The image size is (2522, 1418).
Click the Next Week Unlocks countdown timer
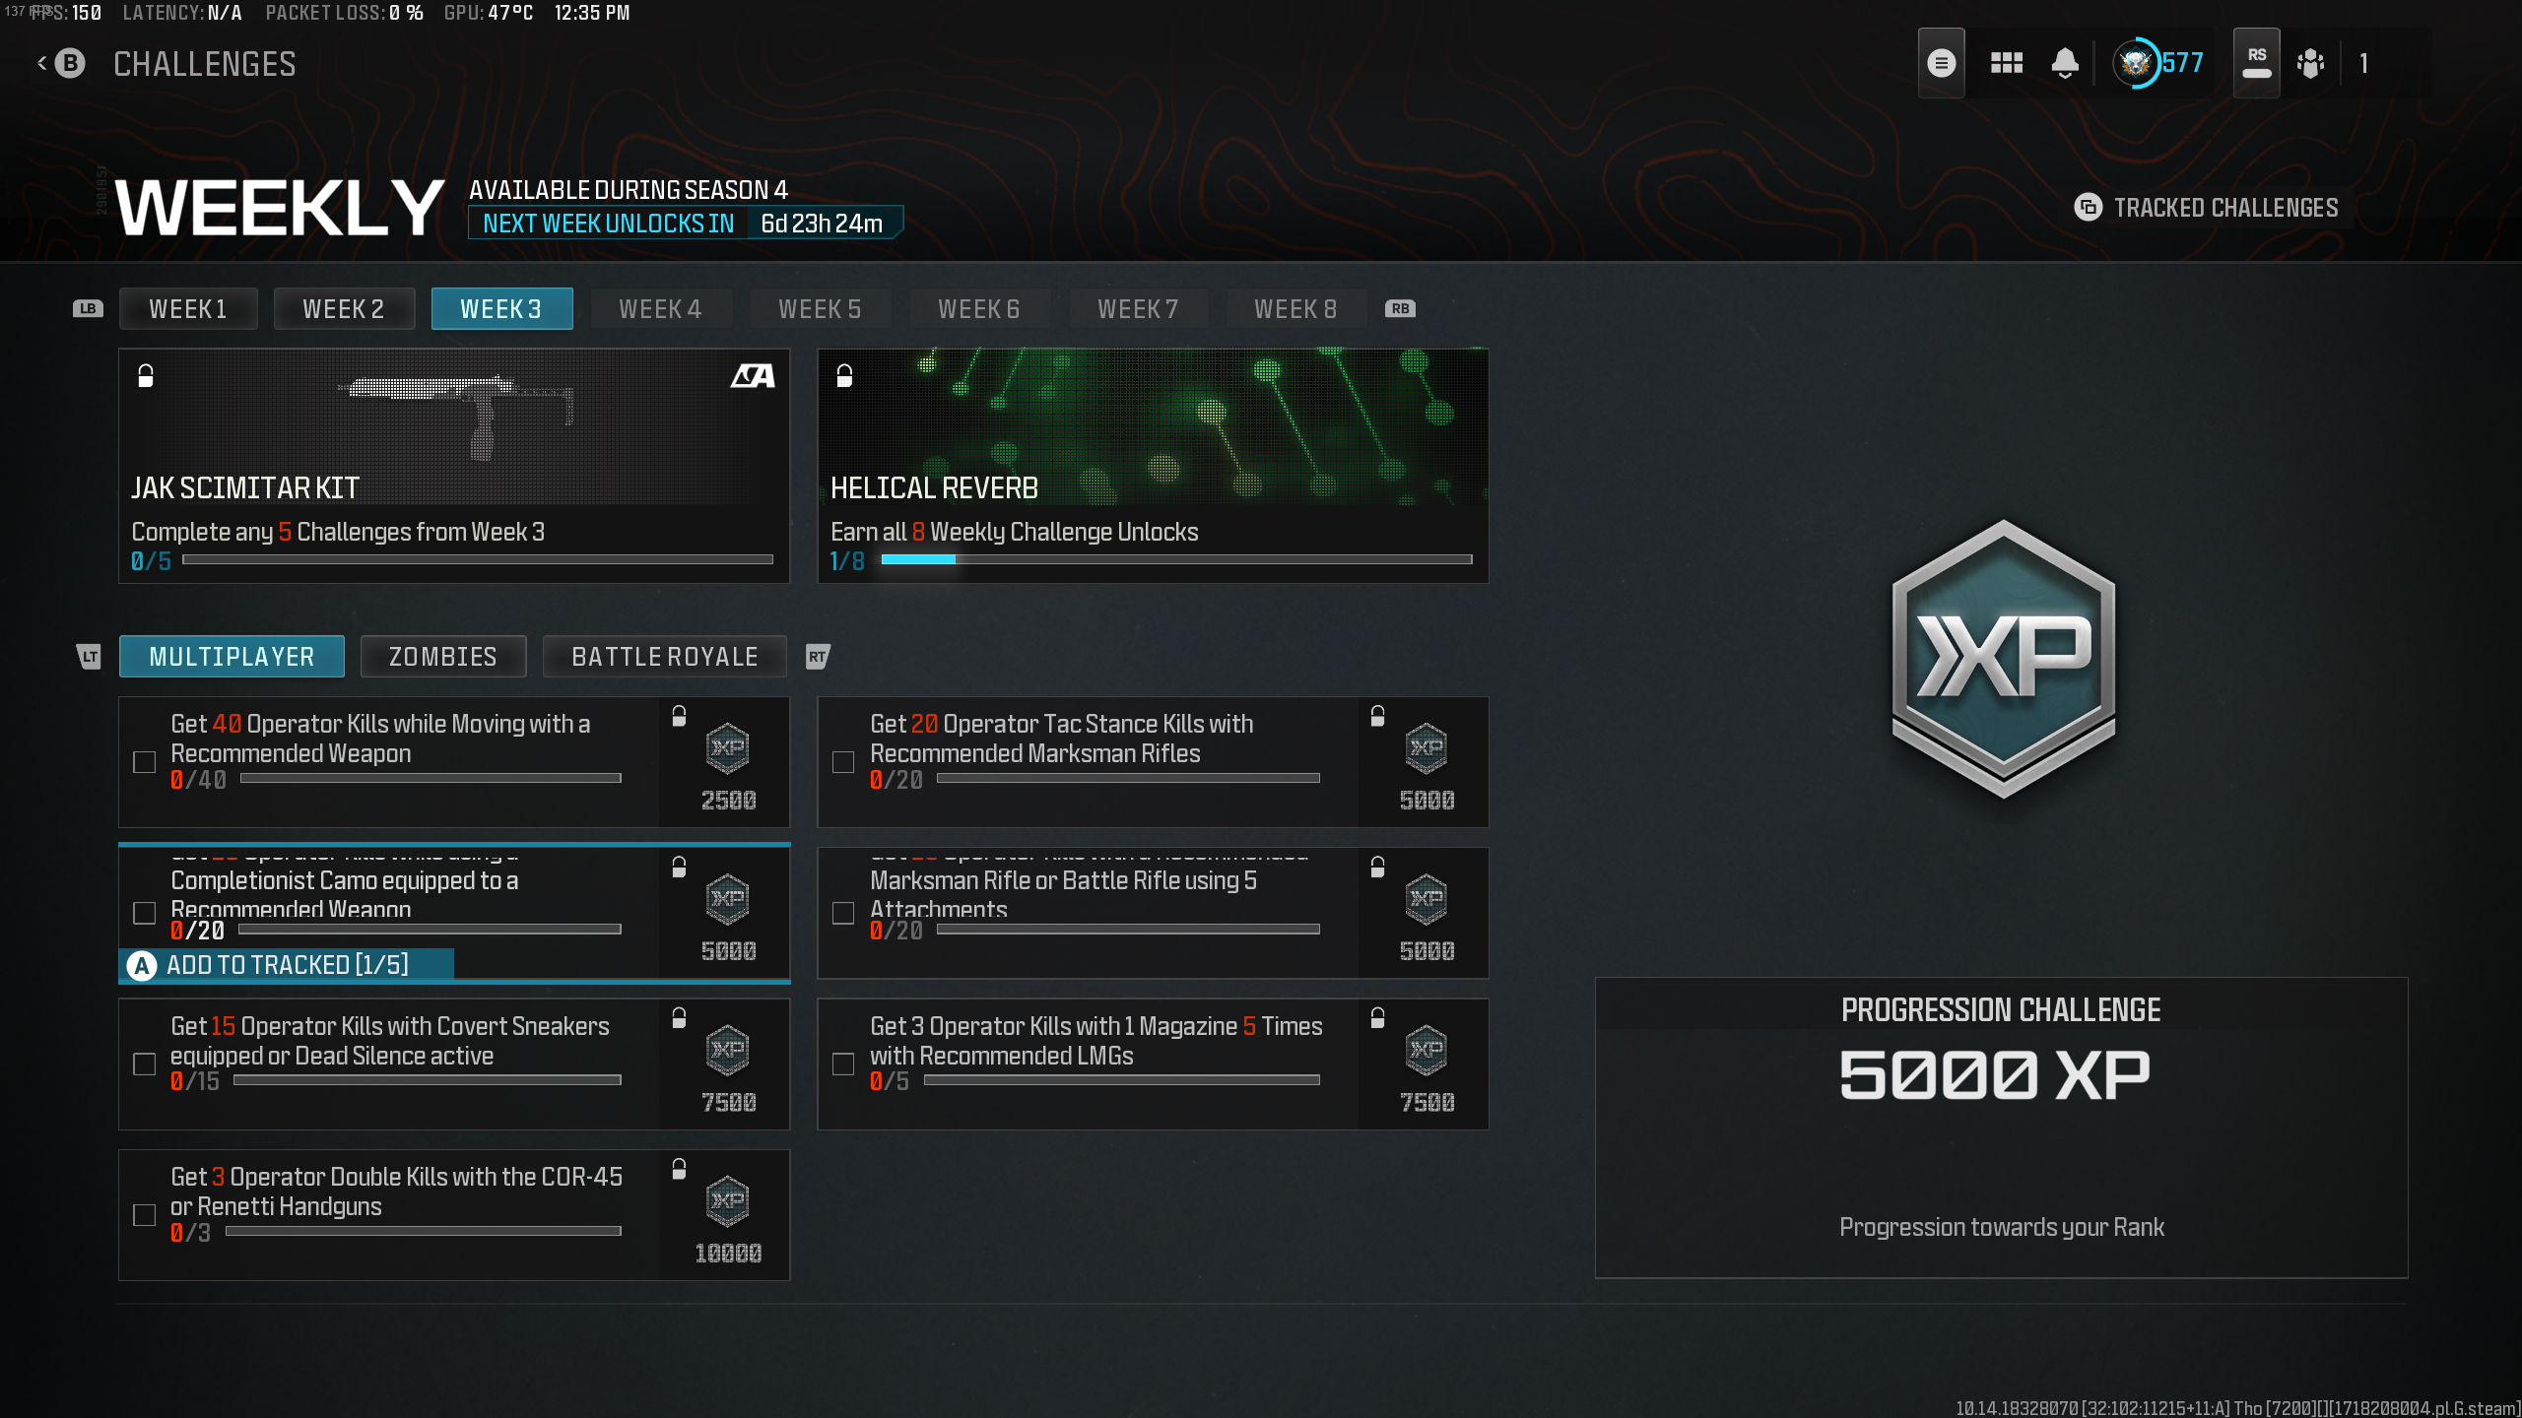(x=821, y=223)
